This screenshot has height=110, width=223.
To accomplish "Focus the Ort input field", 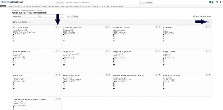I will (x=51, y=16).
